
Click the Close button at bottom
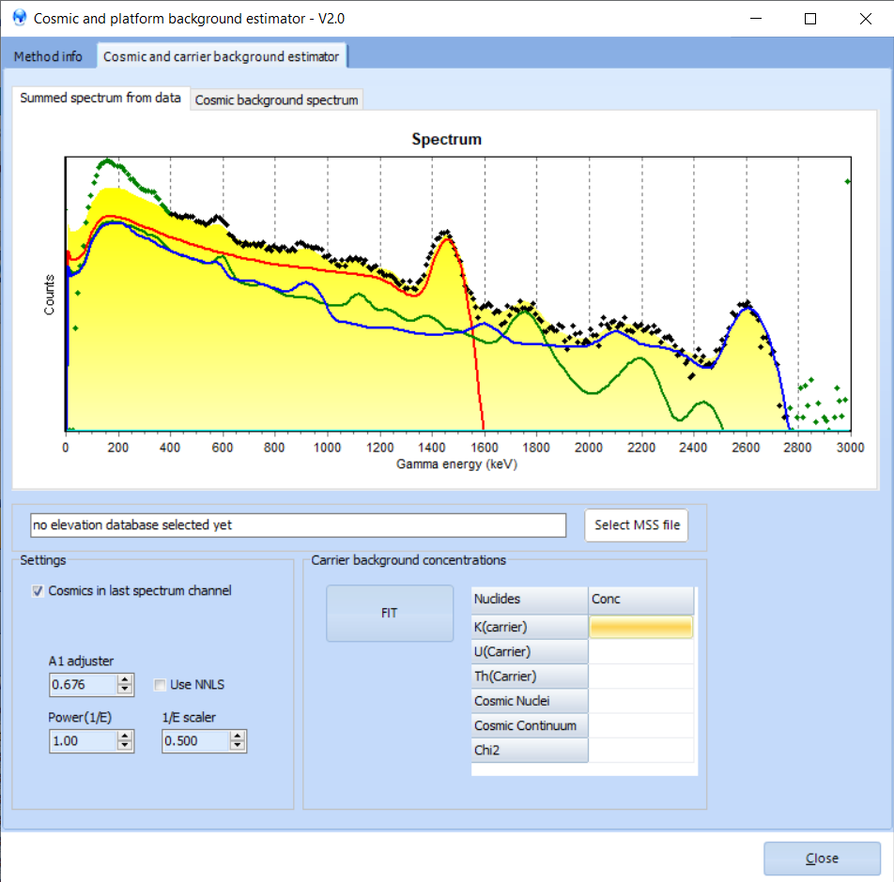tap(822, 859)
